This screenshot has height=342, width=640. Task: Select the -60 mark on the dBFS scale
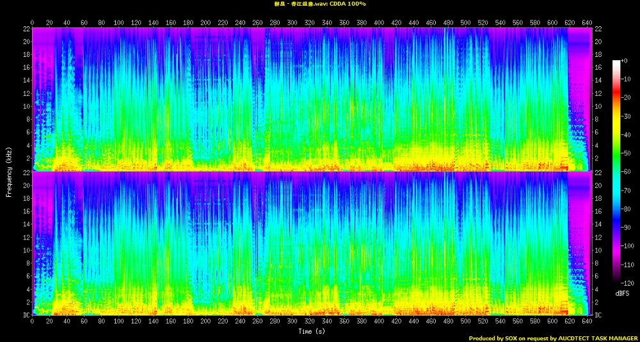tap(628, 172)
